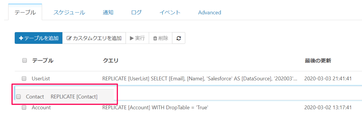Image resolution: width=362 pixels, height=123 pixels.
Task: Open the 通知 tab
Action: tap(108, 12)
